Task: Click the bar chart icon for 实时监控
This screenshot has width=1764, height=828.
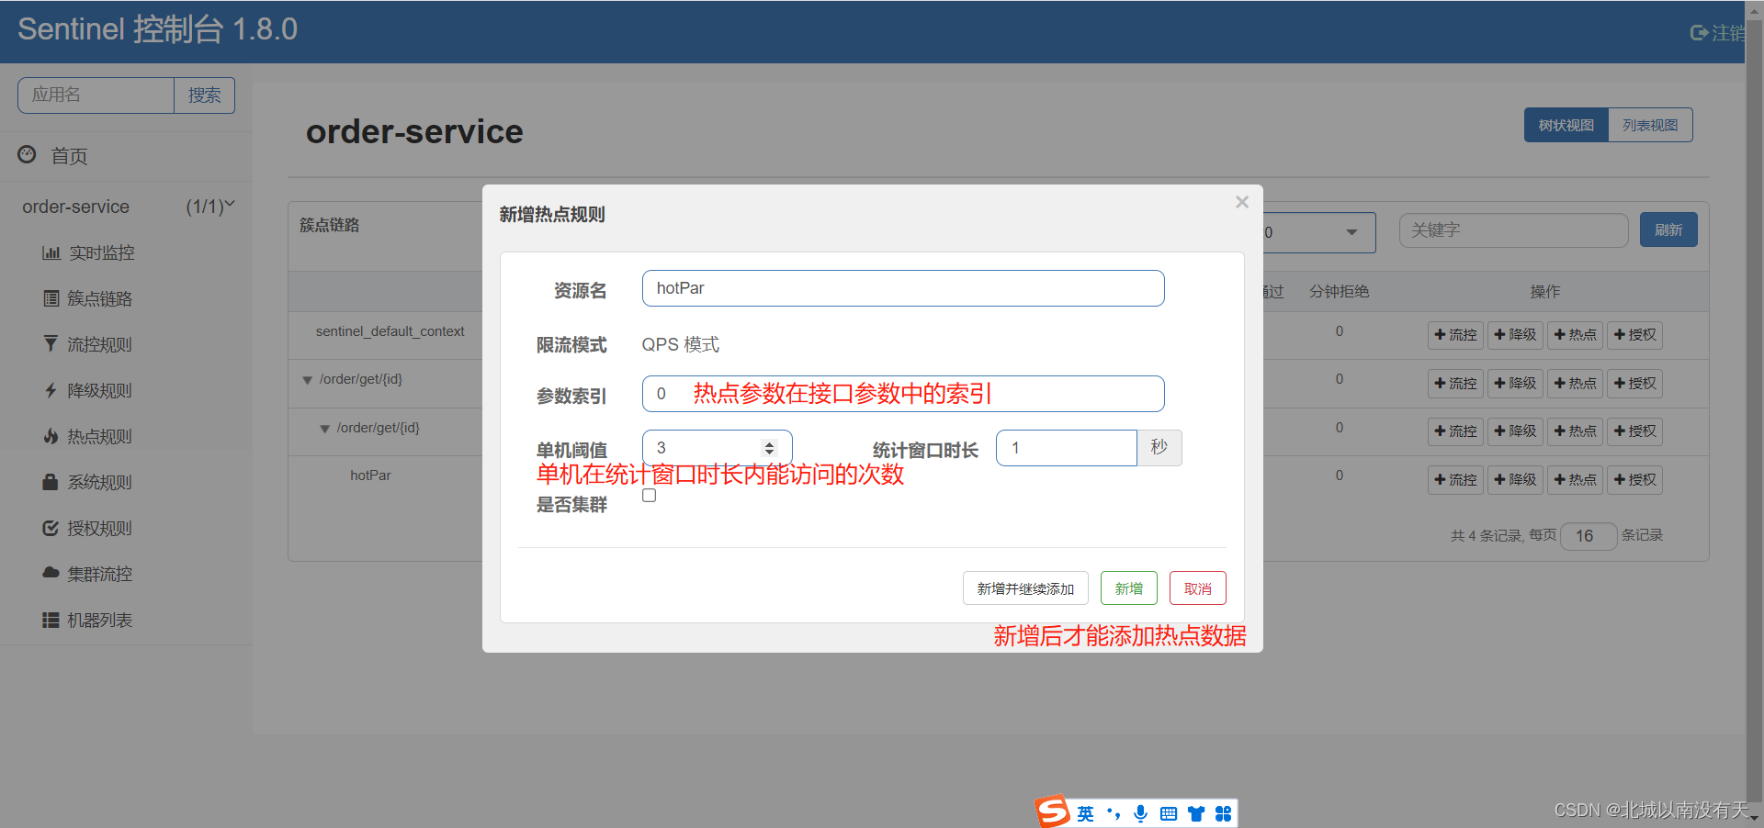Action: click(51, 252)
